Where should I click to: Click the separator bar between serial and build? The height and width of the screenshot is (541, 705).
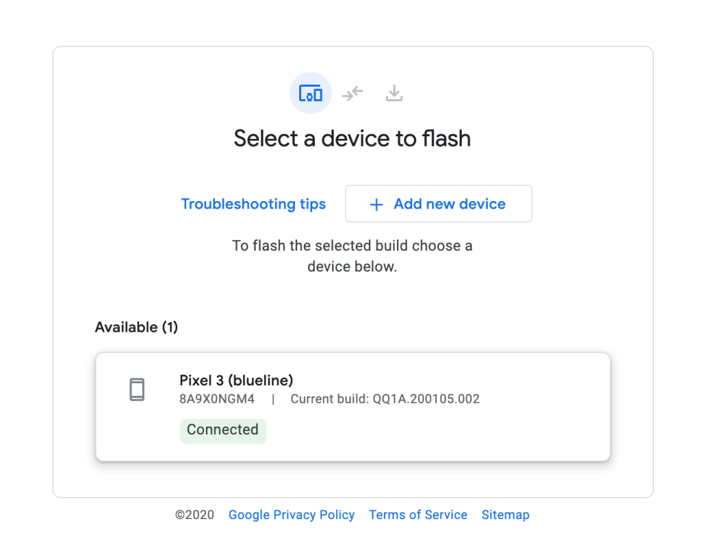pyautogui.click(x=273, y=399)
